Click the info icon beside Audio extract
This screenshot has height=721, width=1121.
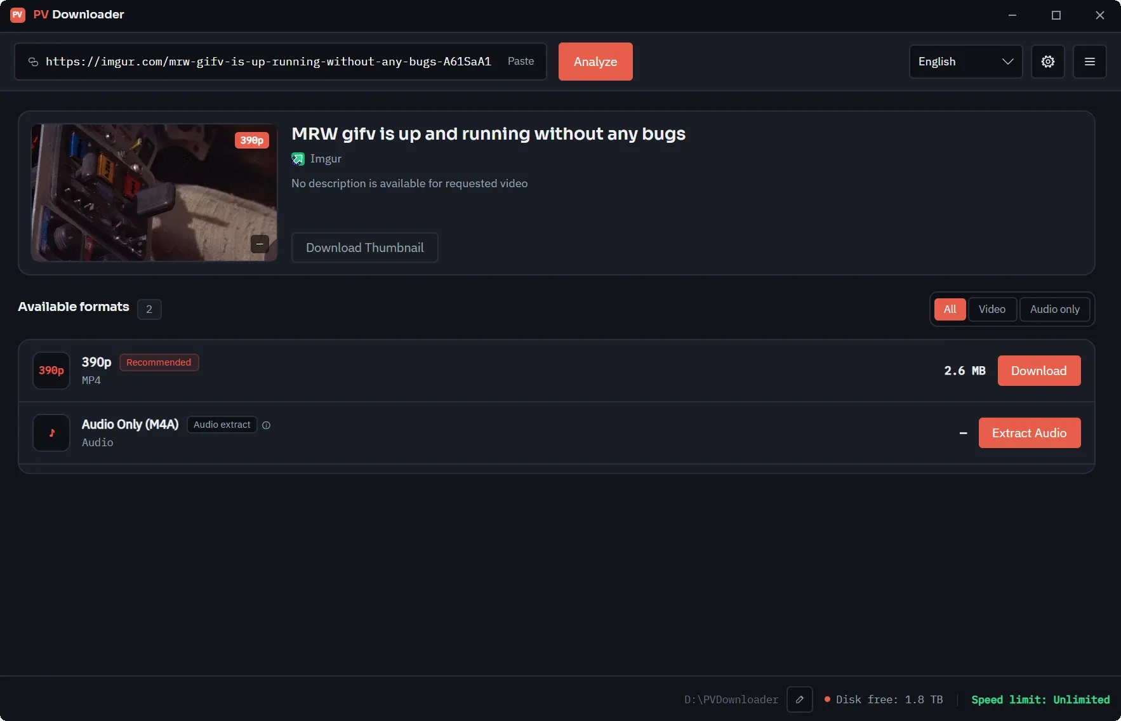pos(267,425)
